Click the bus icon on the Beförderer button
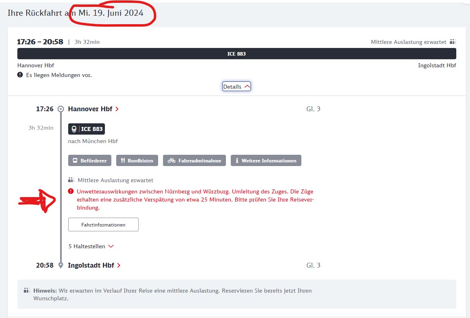The height and width of the screenshot is (318, 470). pyautogui.click(x=75, y=160)
